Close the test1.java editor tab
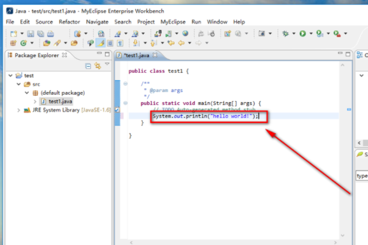 156,56
